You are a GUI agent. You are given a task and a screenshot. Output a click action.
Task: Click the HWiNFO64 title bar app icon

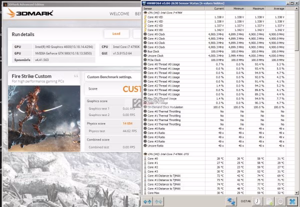144,3
